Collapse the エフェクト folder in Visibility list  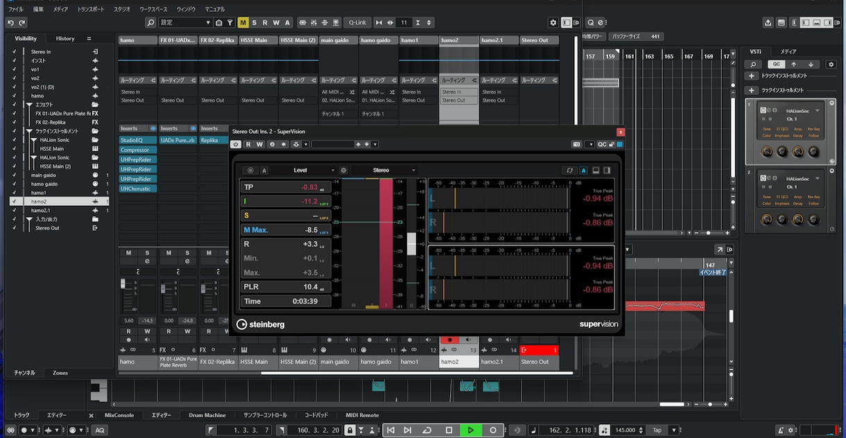[29, 105]
